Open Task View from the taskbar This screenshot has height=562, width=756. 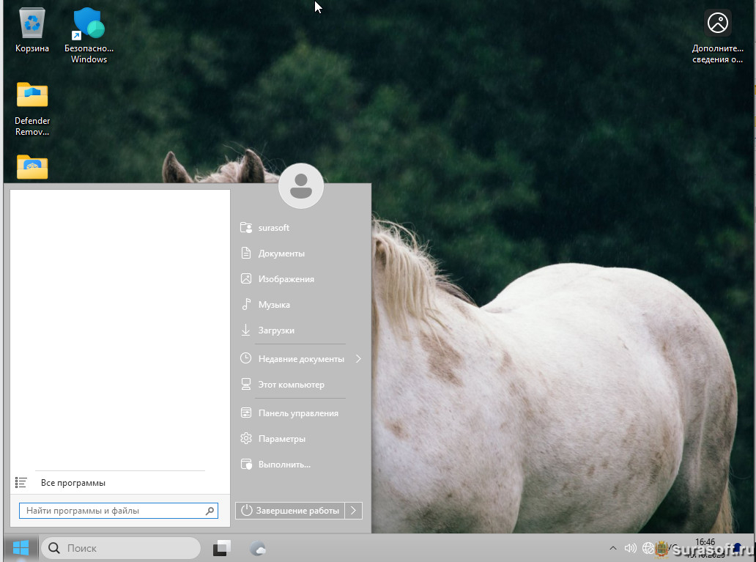[222, 548]
